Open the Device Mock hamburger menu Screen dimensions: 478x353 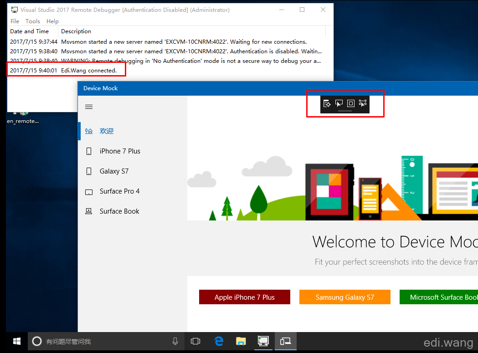tap(89, 107)
